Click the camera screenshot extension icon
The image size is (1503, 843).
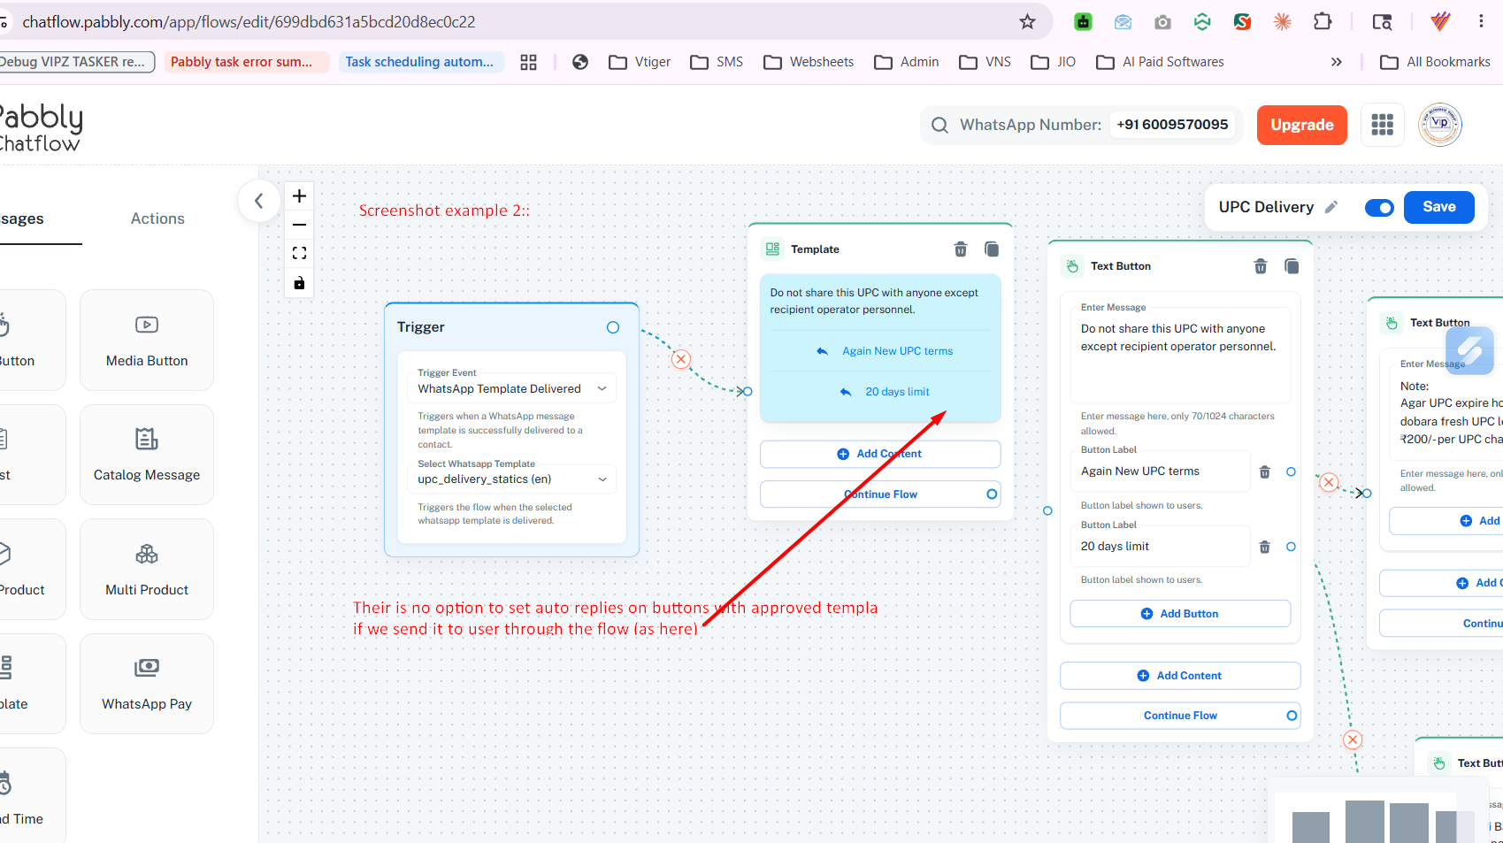pyautogui.click(x=1162, y=22)
